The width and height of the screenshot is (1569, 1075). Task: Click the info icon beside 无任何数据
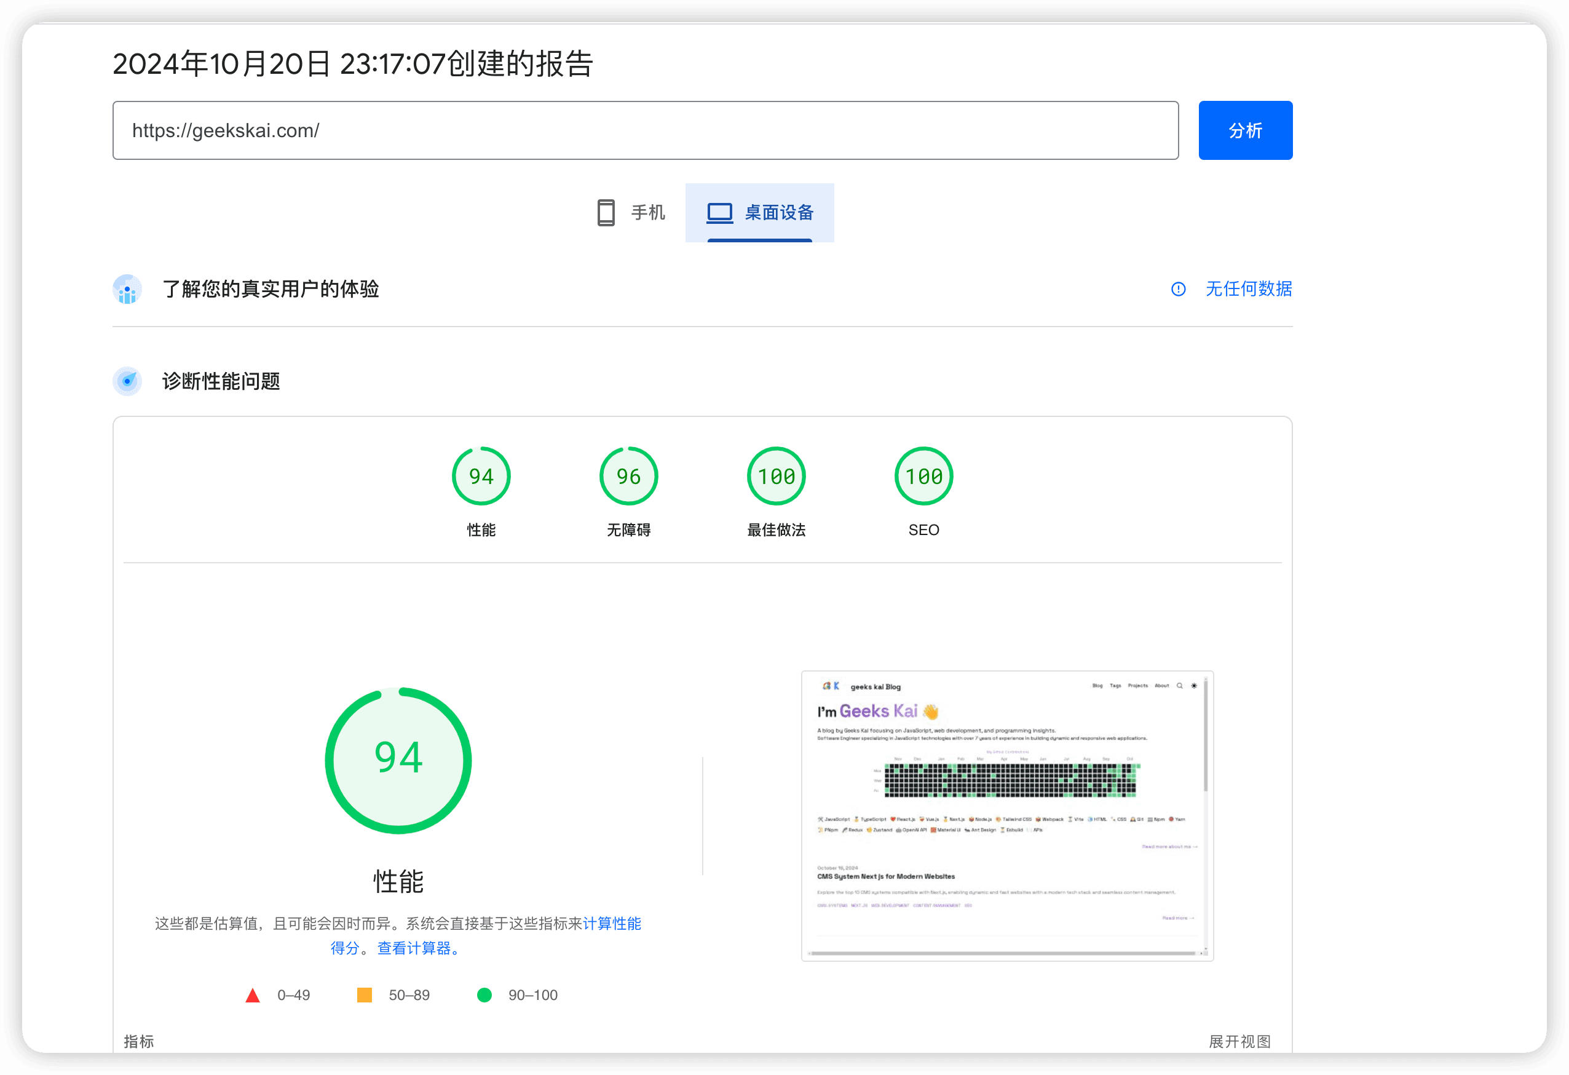click(1178, 289)
